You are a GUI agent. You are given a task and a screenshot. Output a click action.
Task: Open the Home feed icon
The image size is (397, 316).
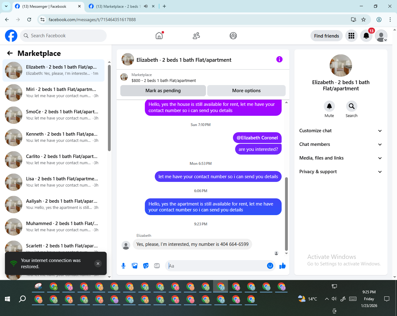tap(159, 36)
